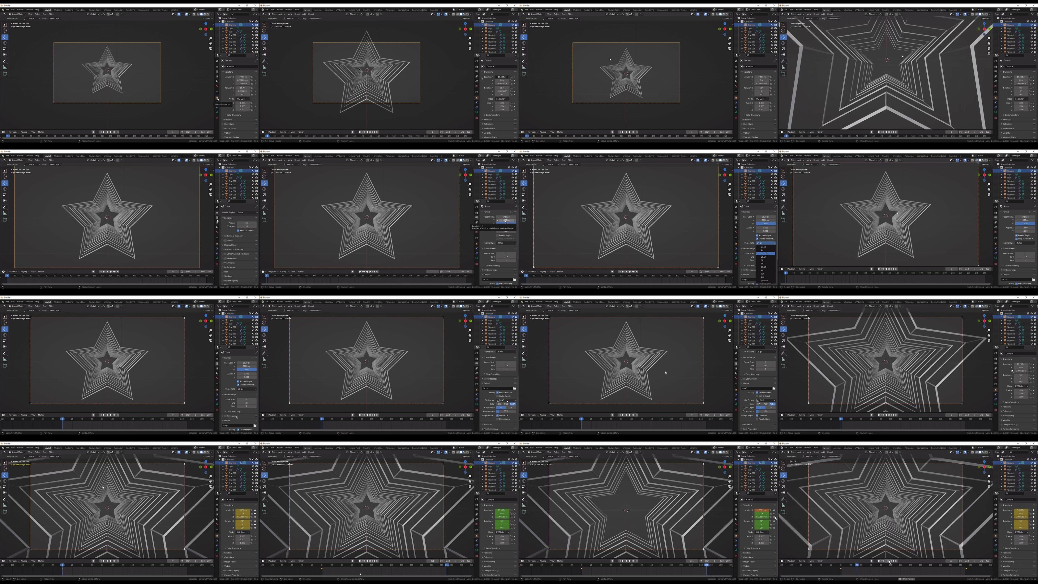Select Add Cube tool in Eevee render settings window

click(x=5, y=219)
